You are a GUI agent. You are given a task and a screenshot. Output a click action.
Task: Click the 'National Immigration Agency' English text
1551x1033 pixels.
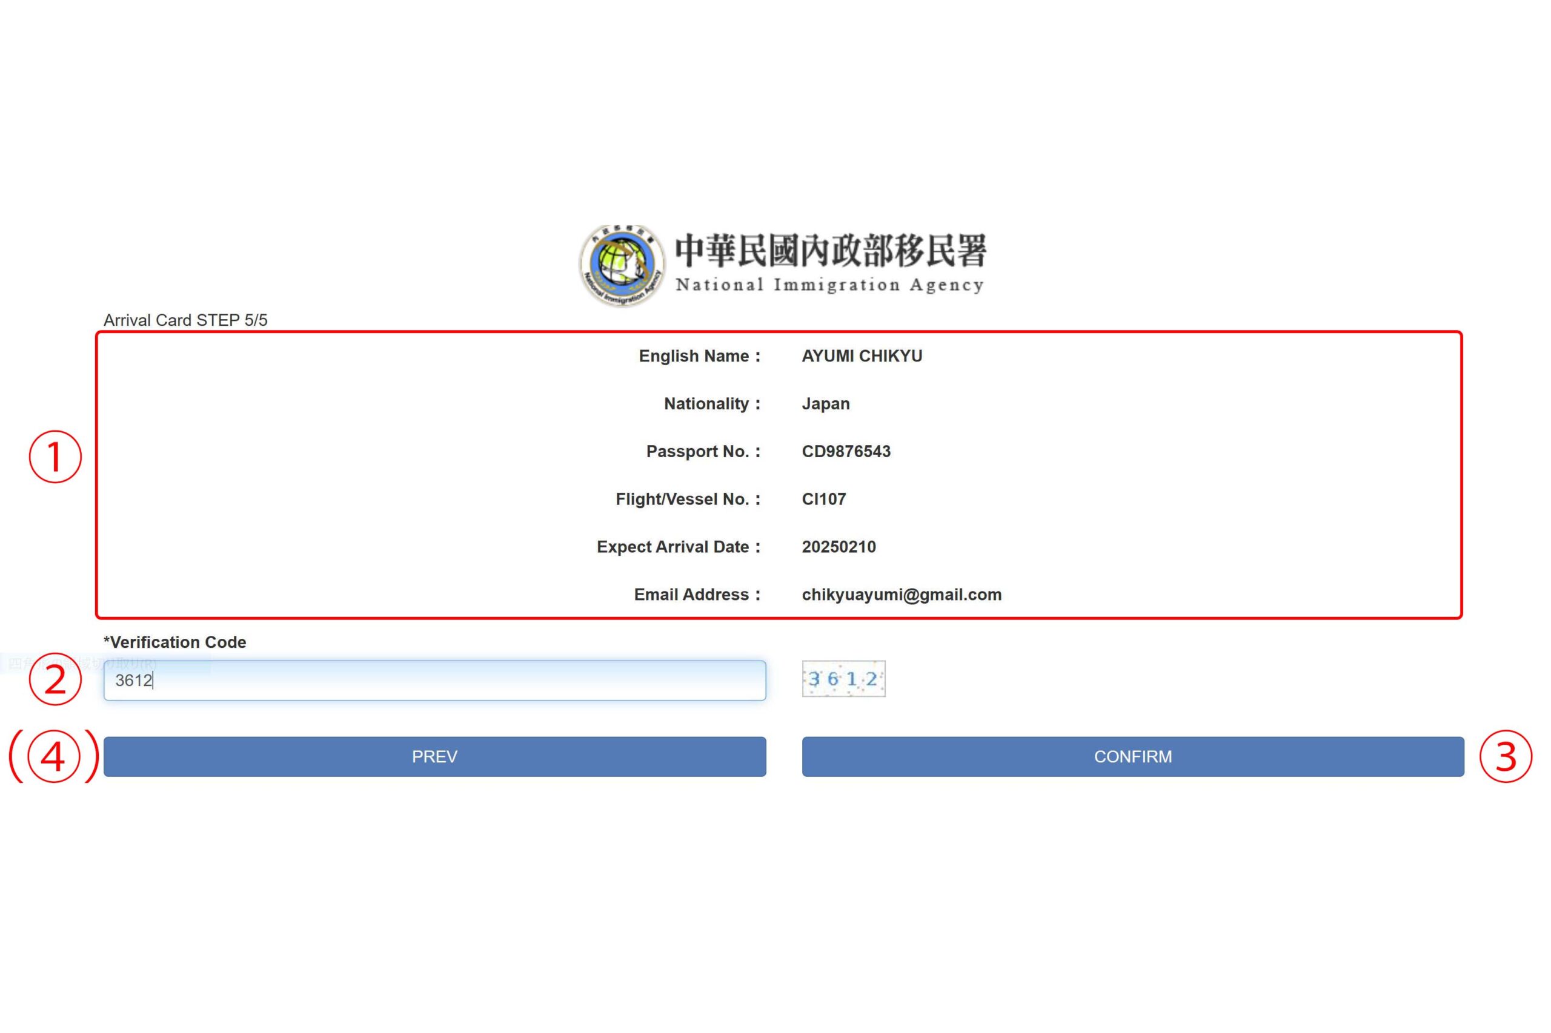coord(829,285)
